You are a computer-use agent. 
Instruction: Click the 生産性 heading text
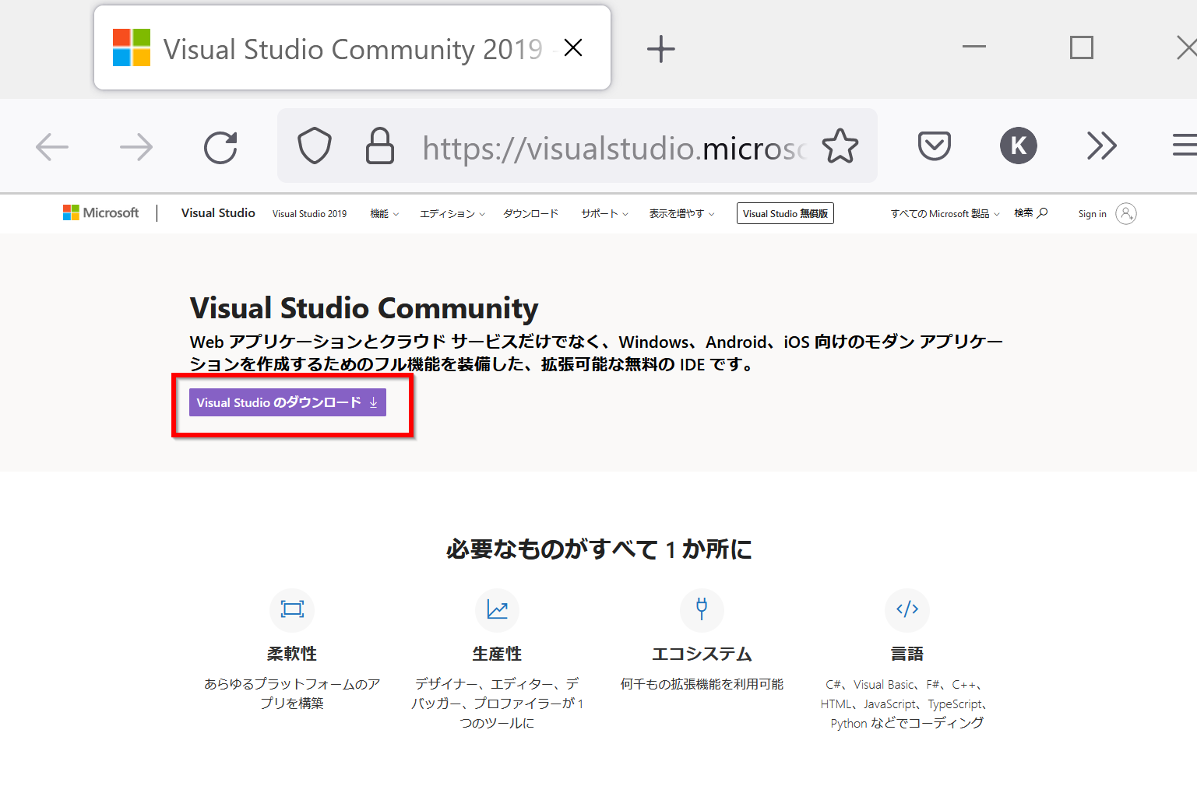click(x=497, y=654)
